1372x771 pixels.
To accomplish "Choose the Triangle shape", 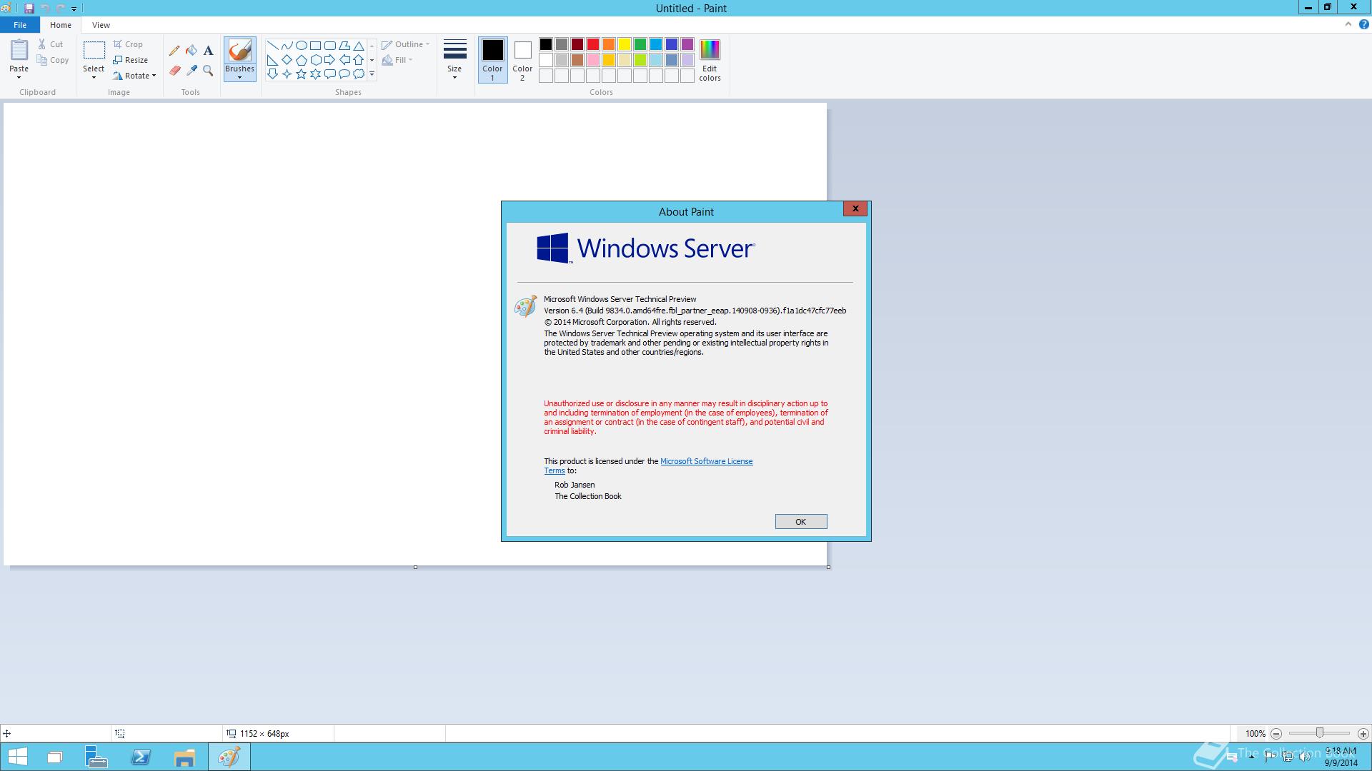I will tap(358, 46).
